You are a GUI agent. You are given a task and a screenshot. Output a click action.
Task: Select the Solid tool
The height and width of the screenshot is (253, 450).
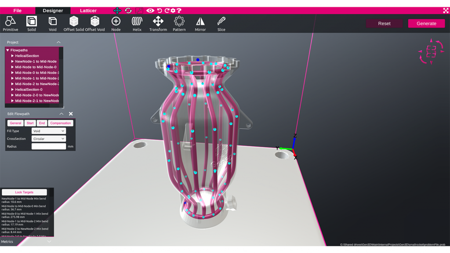pos(31,22)
